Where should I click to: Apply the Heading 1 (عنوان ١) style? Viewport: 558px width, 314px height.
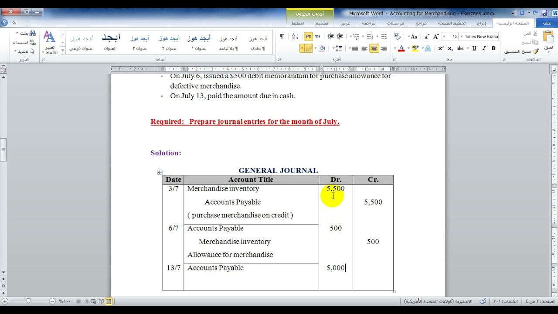pyautogui.click(x=199, y=43)
